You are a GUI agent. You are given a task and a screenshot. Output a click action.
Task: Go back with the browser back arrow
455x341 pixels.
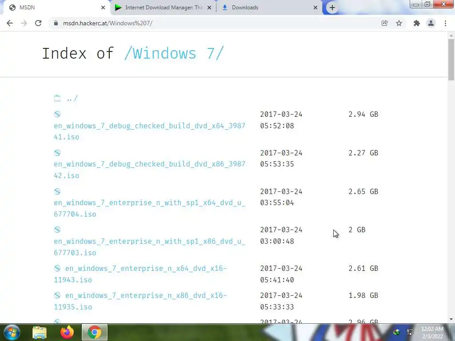[10, 23]
